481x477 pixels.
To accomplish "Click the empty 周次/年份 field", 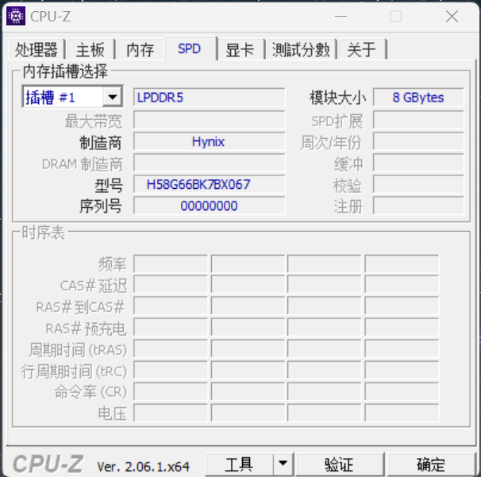I will pyautogui.click(x=418, y=141).
